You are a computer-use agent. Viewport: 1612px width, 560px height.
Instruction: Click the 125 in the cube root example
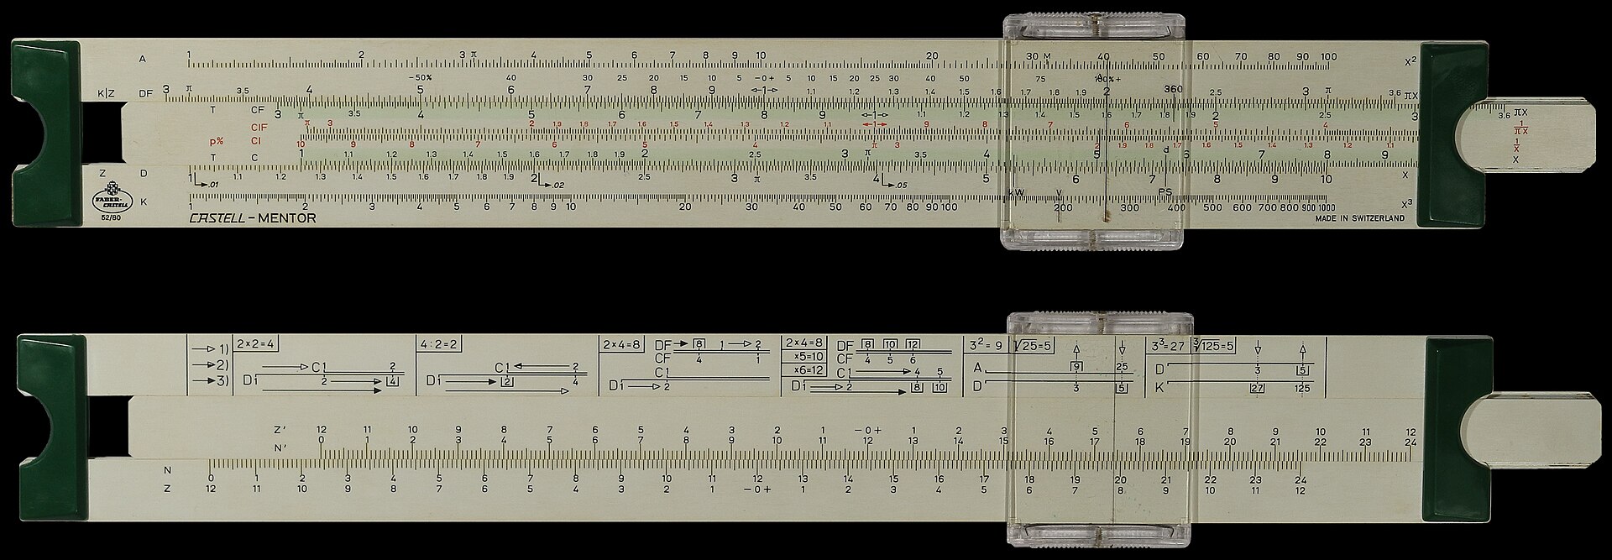(1302, 388)
